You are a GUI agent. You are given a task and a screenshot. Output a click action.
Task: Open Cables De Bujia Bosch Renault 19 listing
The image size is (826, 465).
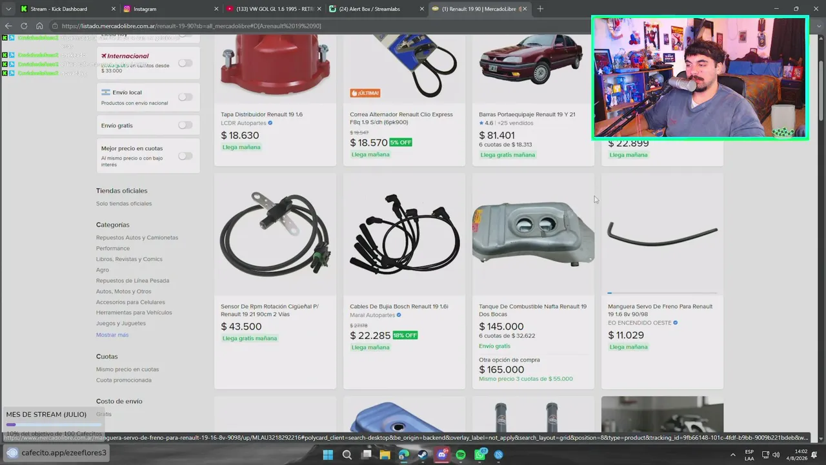pos(399,307)
